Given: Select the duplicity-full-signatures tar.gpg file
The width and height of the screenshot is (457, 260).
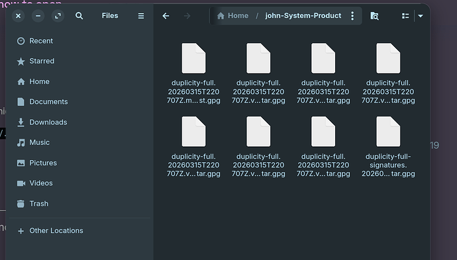Looking at the screenshot, I should click(388, 147).
